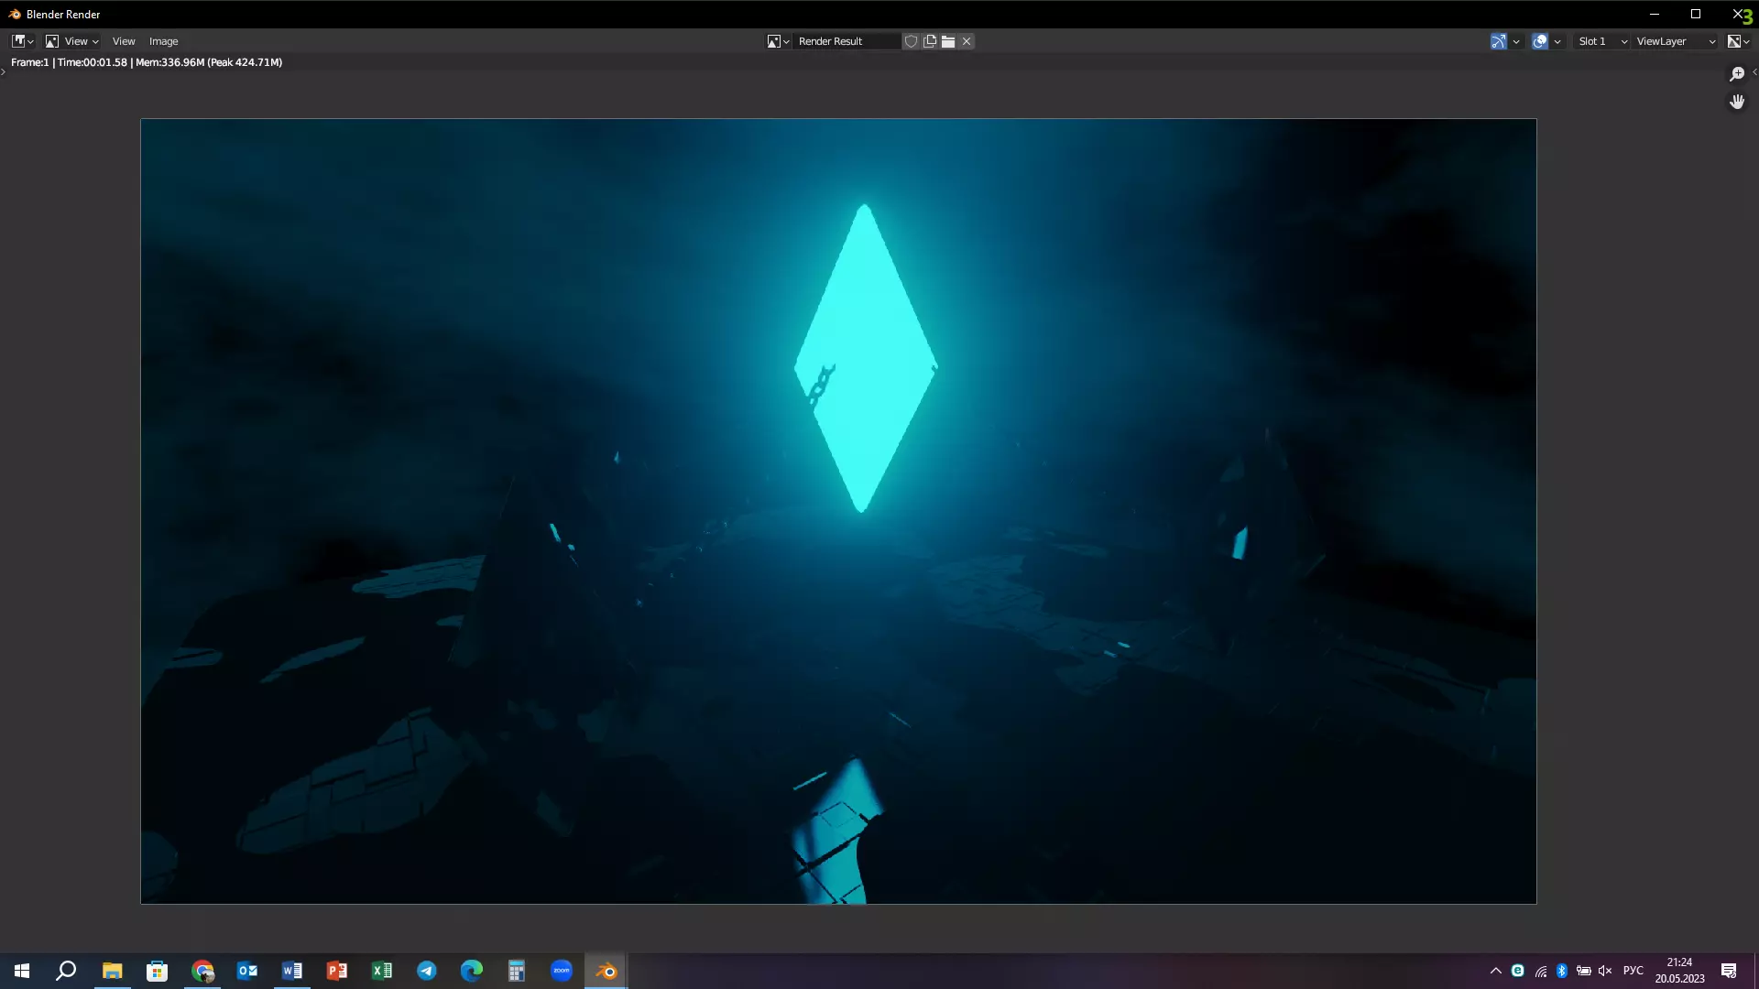The height and width of the screenshot is (989, 1759).
Task: Open the View mode dropdown
Action: coord(72,41)
